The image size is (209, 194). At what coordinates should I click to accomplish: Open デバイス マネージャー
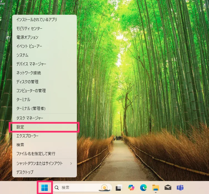pos(44,64)
